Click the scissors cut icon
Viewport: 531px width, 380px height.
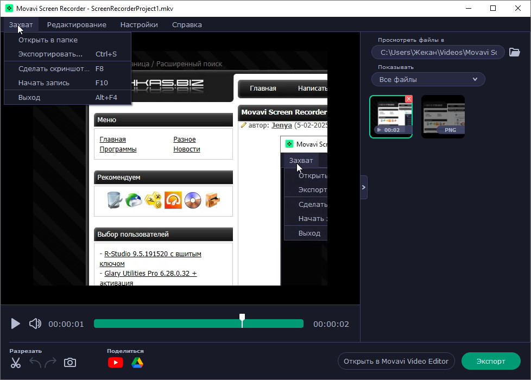[16, 363]
